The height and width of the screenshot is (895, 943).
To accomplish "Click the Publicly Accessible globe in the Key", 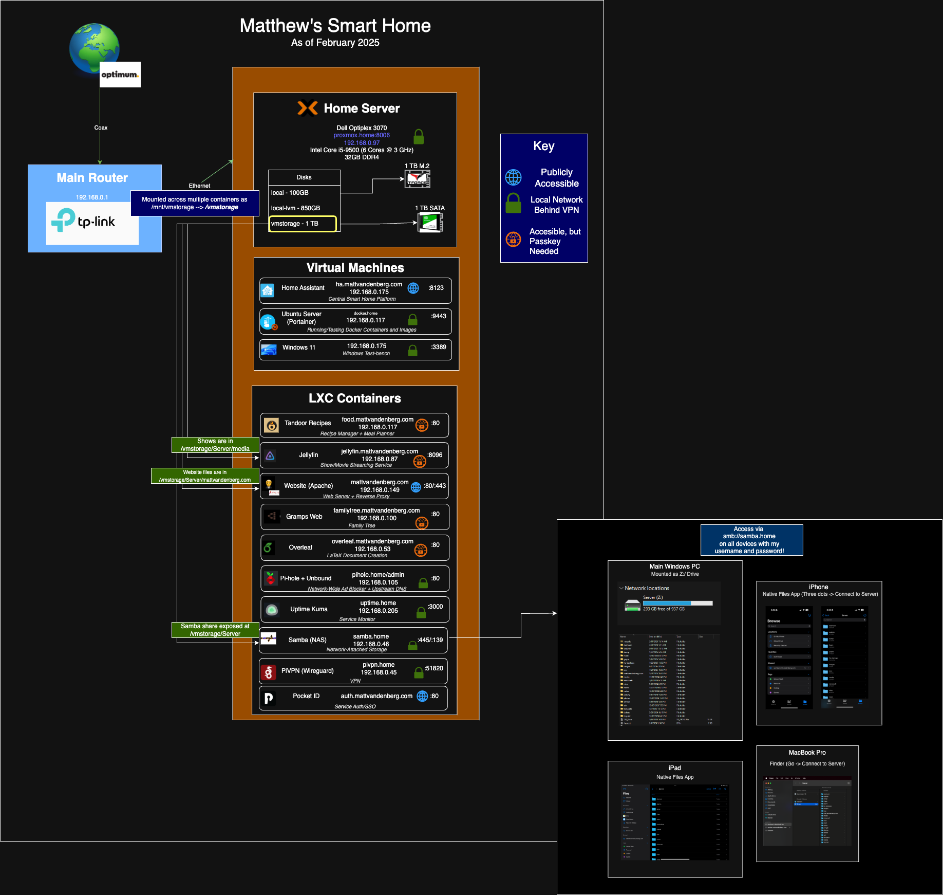I will [513, 177].
